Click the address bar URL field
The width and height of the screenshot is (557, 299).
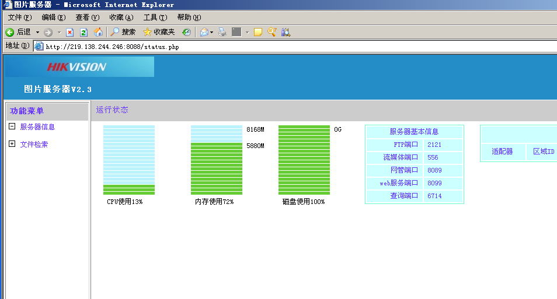pyautogui.click(x=295, y=47)
